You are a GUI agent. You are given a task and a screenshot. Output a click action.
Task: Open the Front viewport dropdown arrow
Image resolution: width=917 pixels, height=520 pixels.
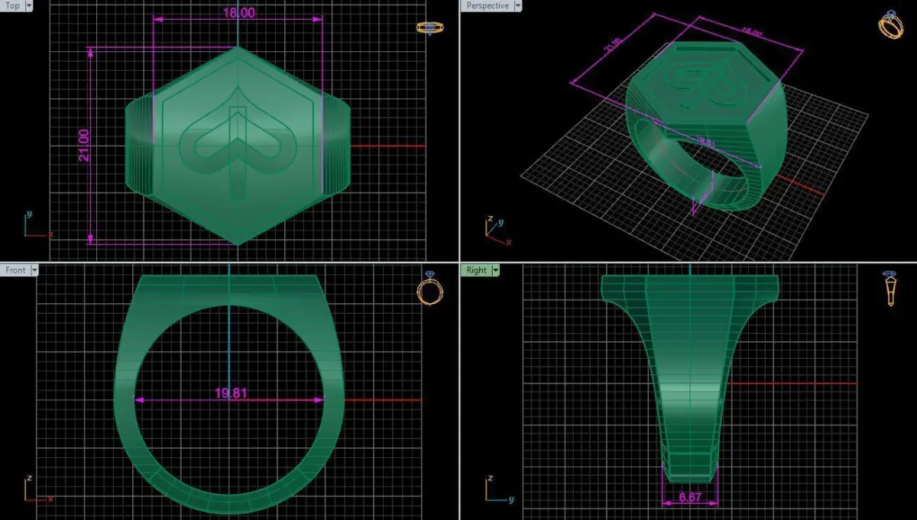[34, 270]
